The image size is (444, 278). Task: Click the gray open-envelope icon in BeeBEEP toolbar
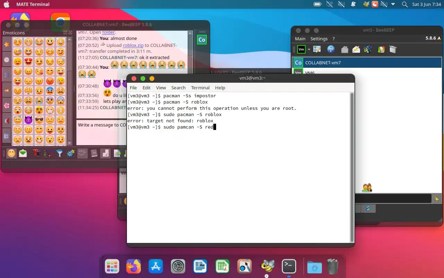[344, 49]
